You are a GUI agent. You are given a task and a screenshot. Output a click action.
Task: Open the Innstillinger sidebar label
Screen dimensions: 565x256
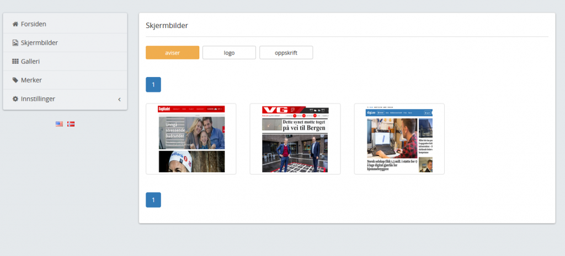click(x=38, y=99)
